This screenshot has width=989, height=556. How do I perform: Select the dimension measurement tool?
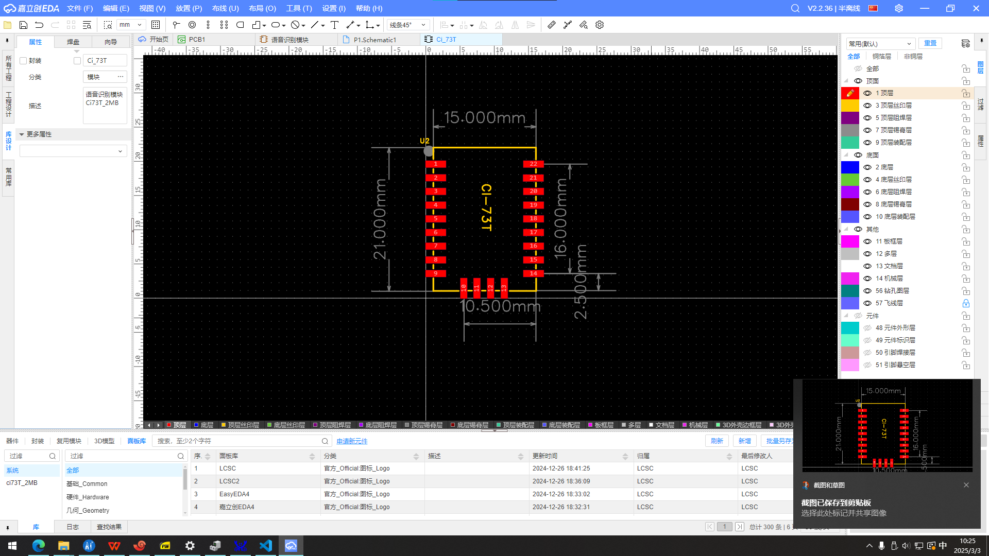pyautogui.click(x=350, y=25)
